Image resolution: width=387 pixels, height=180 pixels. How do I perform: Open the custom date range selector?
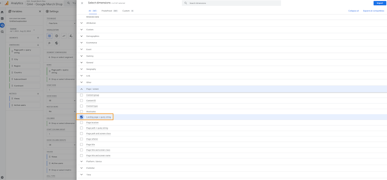(22, 30)
